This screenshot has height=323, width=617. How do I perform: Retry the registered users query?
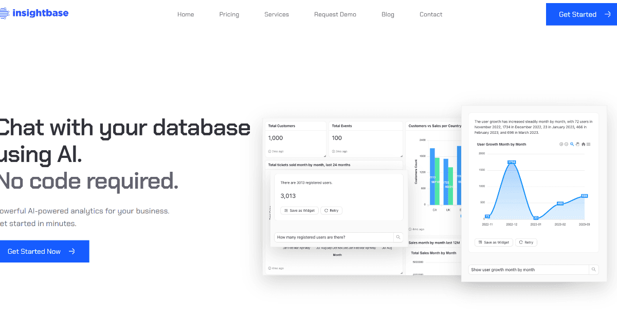point(331,210)
